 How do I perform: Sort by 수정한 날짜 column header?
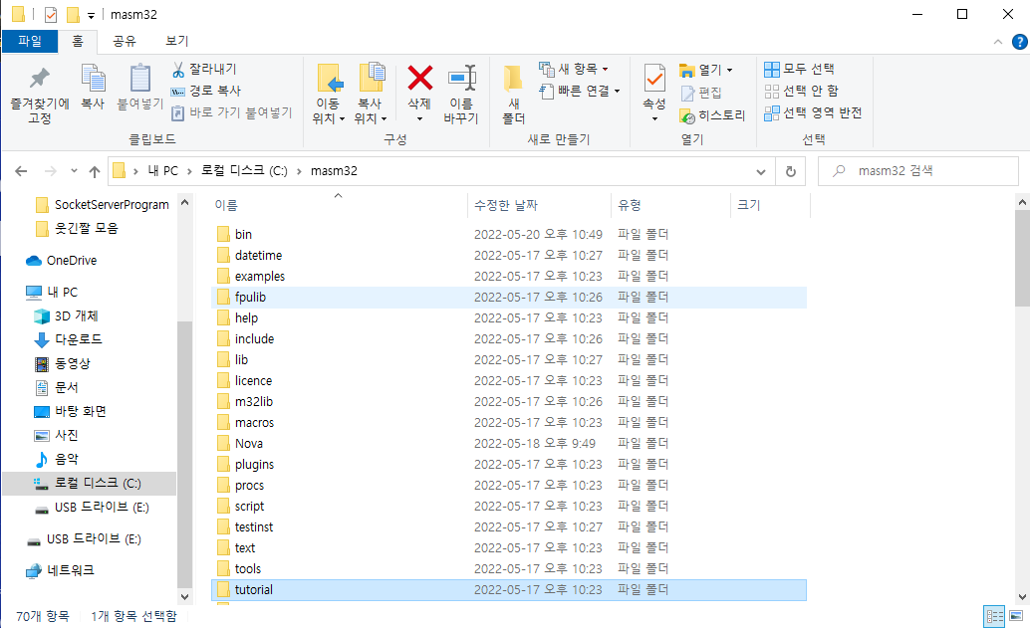pyautogui.click(x=539, y=205)
